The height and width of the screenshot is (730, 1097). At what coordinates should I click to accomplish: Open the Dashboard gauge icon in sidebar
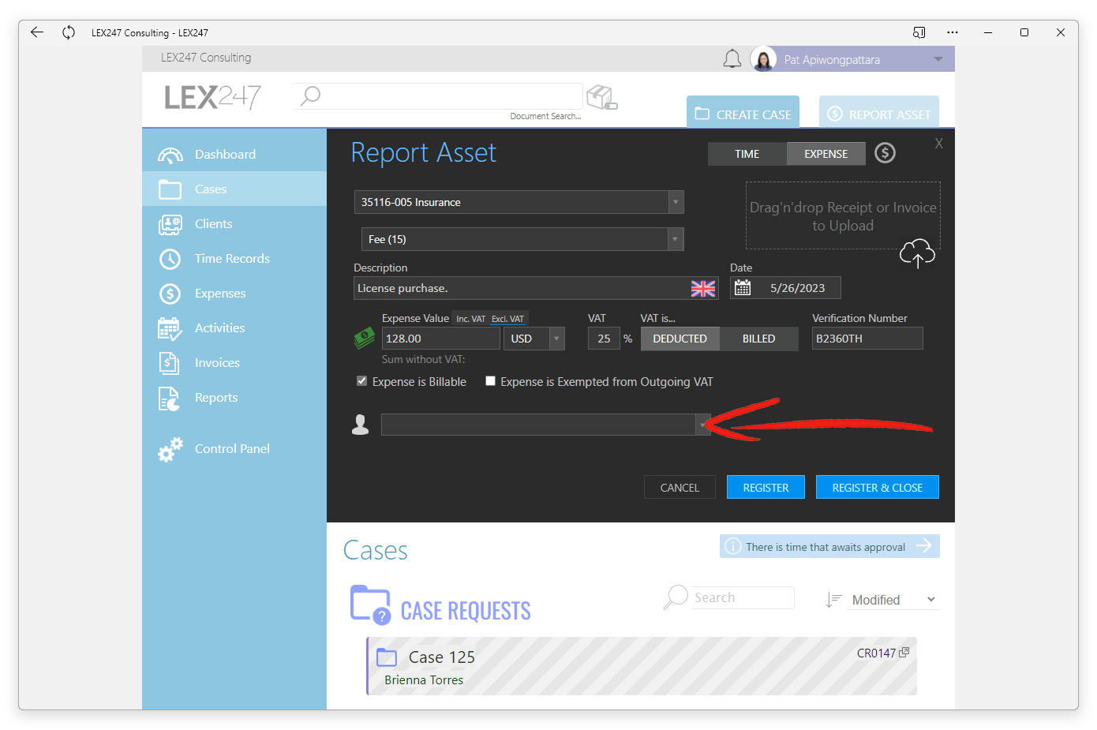tap(170, 155)
